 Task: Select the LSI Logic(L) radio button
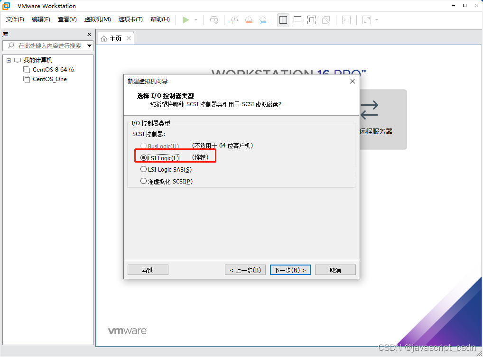pyautogui.click(x=143, y=157)
